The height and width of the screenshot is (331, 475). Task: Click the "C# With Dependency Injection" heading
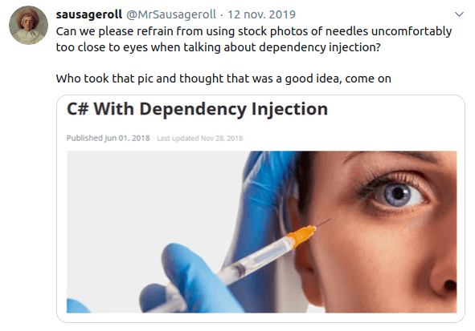coord(197,109)
